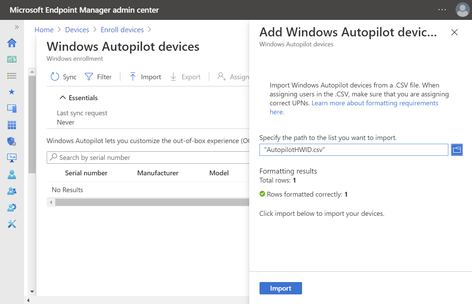Open All services list icon
472x304 pixels.
pos(12,76)
